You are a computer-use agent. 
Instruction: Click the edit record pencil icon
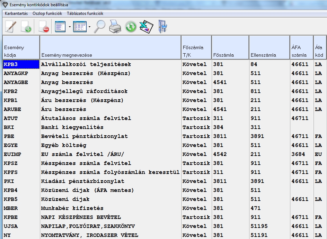(x=10, y=27)
